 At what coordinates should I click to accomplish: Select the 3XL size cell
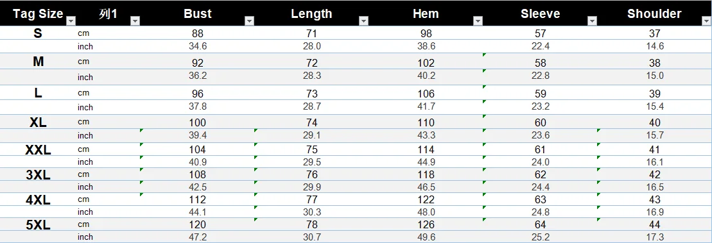click(x=38, y=175)
